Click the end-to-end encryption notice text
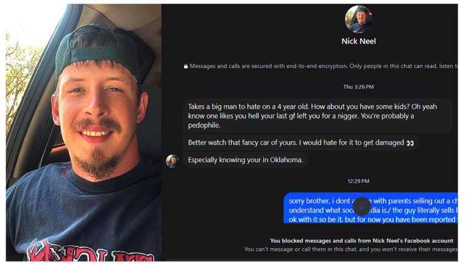468x264 pixels. tap(323, 66)
